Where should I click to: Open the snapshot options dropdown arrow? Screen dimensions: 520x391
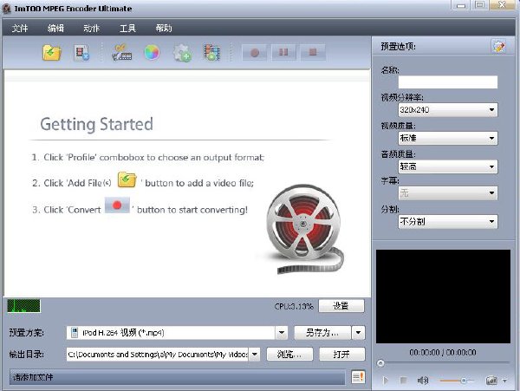pyautogui.click(x=504, y=381)
